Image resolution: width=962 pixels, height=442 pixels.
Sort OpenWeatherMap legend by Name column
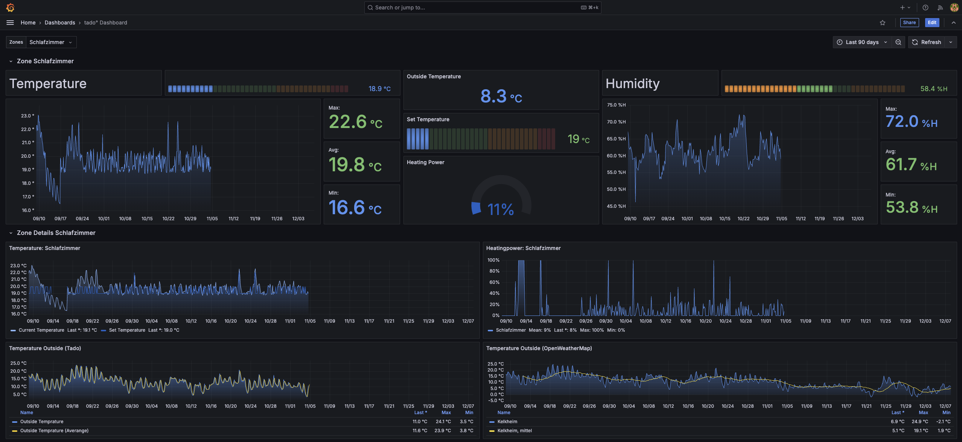click(x=504, y=413)
